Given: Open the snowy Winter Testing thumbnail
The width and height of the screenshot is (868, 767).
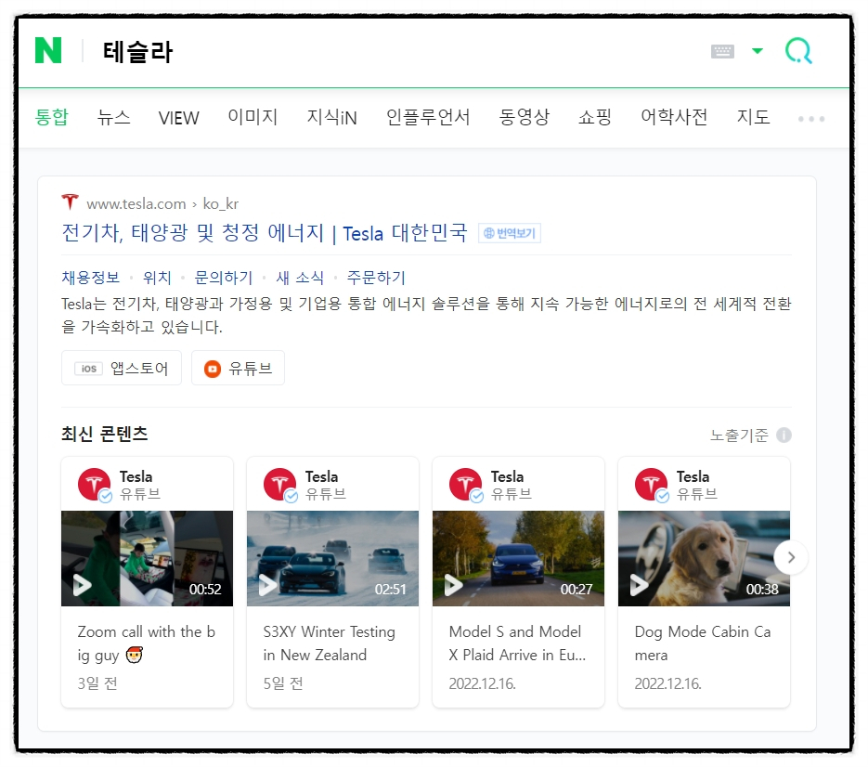Looking at the screenshot, I should pyautogui.click(x=332, y=558).
